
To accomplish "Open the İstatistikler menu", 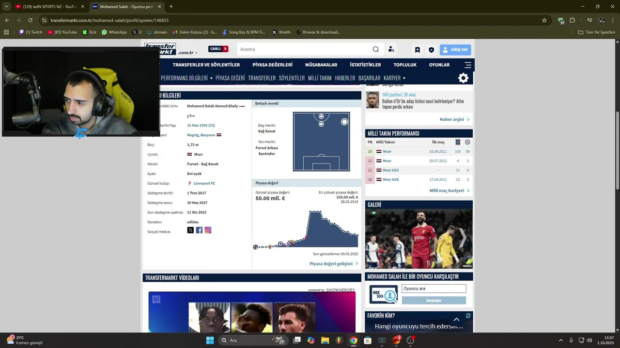I will point(365,65).
